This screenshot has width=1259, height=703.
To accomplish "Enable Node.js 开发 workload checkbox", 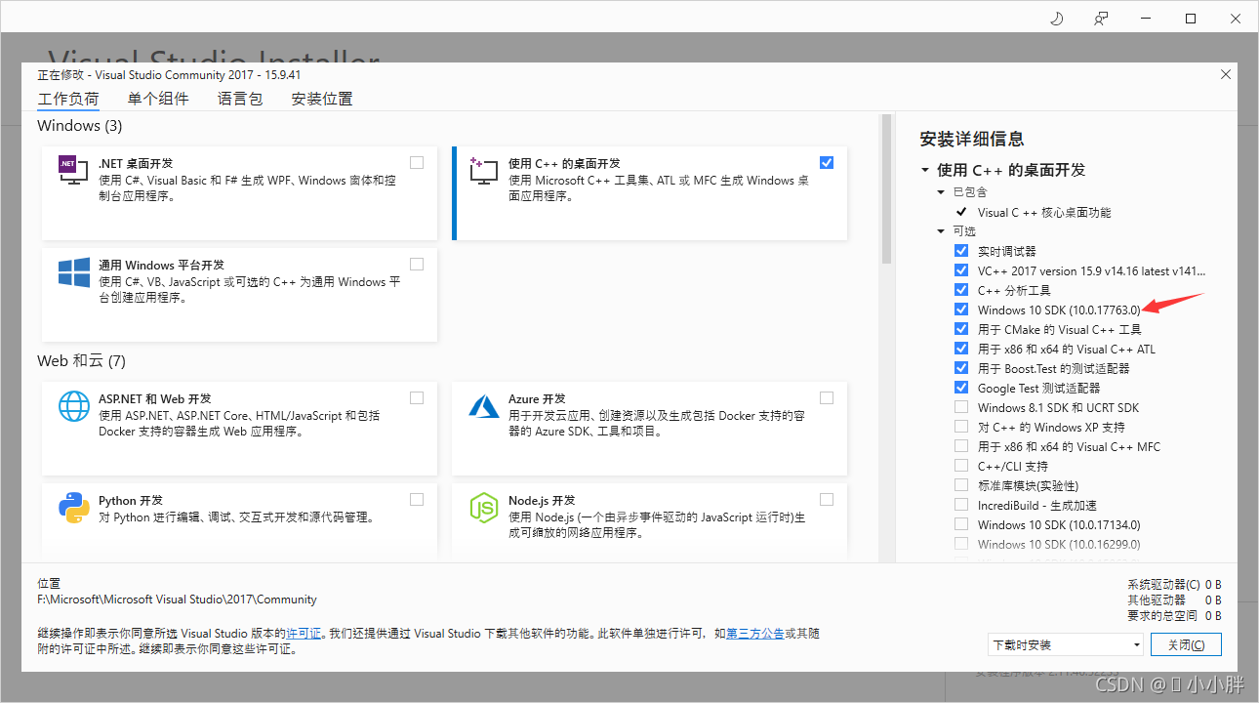I will 827,499.
